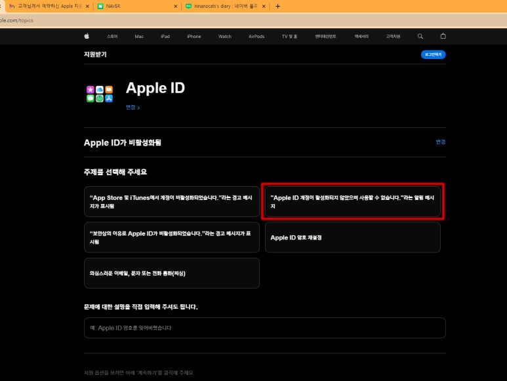Open the shopping bag icon
507x381 pixels.
[443, 36]
